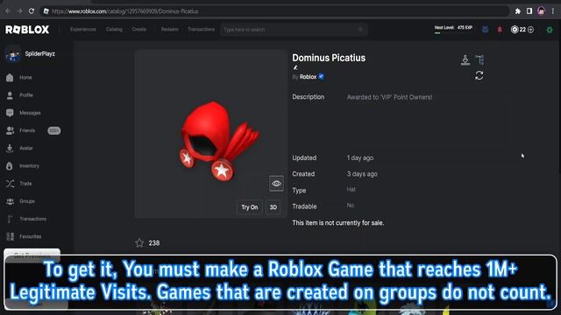Click the download item icon
This screenshot has height=315, width=561.
point(465,59)
